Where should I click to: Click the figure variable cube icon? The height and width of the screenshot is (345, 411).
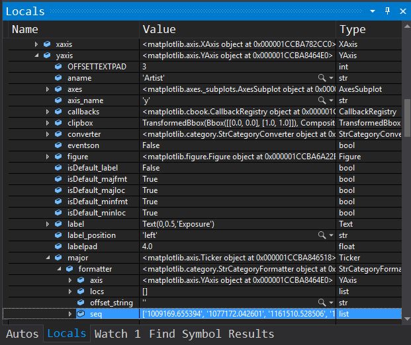click(58, 157)
